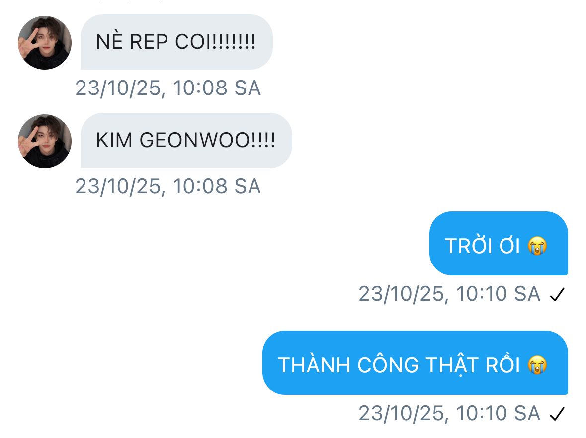
Task: Click sent checkmark under TRỜI ƠI message
Action: click(x=557, y=294)
